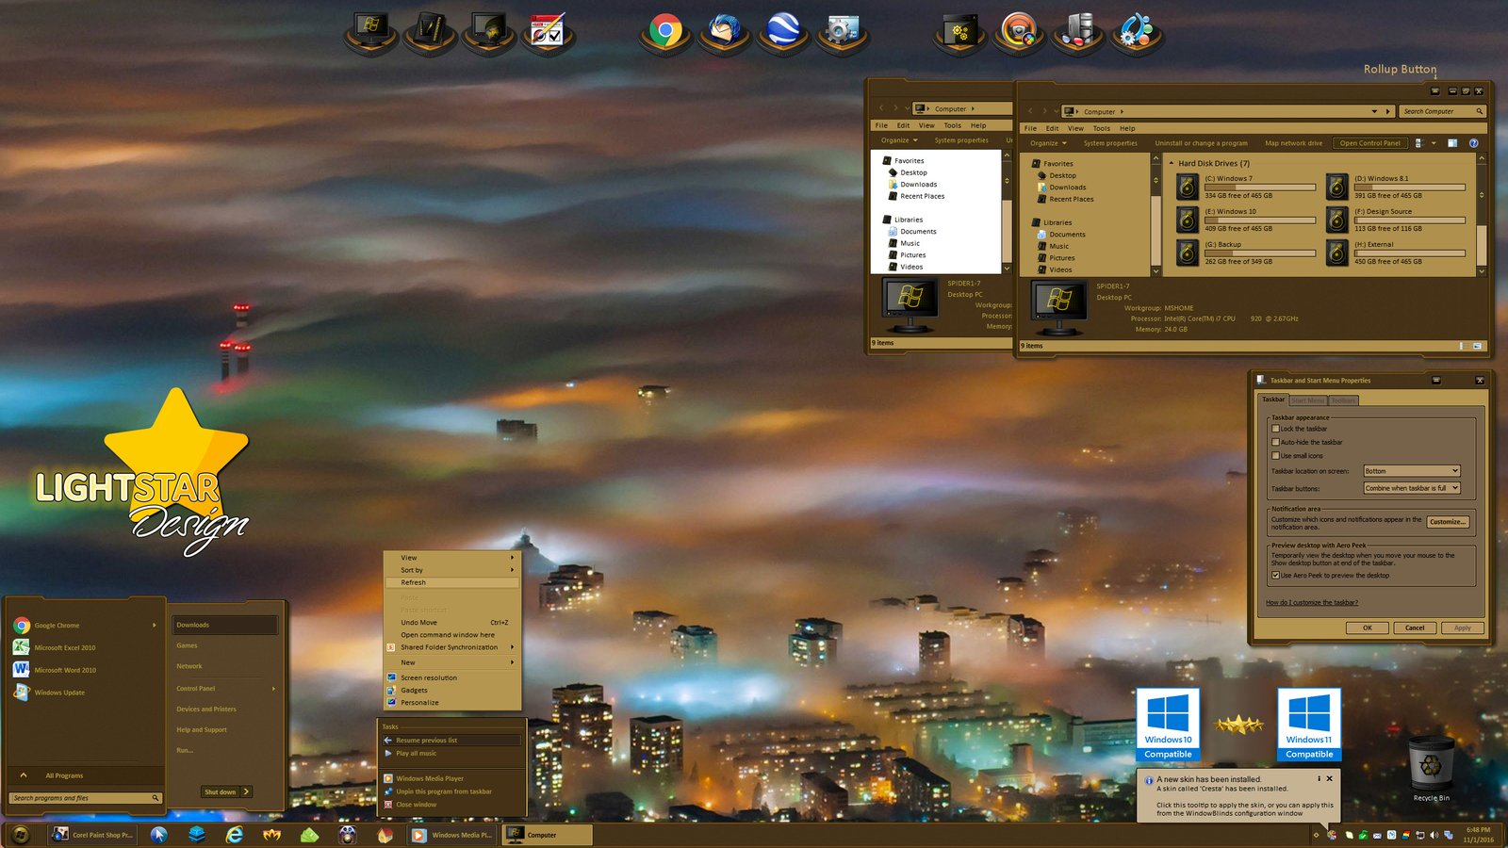Click OK in Taskbar Properties
This screenshot has height=848, width=1508.
point(1367,628)
